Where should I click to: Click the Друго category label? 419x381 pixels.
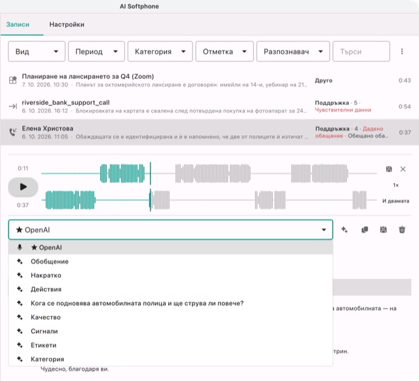coord(323,81)
